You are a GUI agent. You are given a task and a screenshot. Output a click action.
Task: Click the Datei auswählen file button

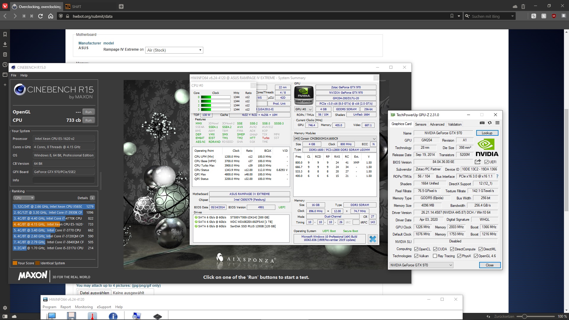94,293
